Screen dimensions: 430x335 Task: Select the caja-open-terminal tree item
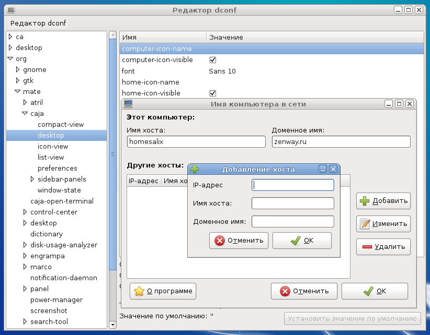click(62, 201)
